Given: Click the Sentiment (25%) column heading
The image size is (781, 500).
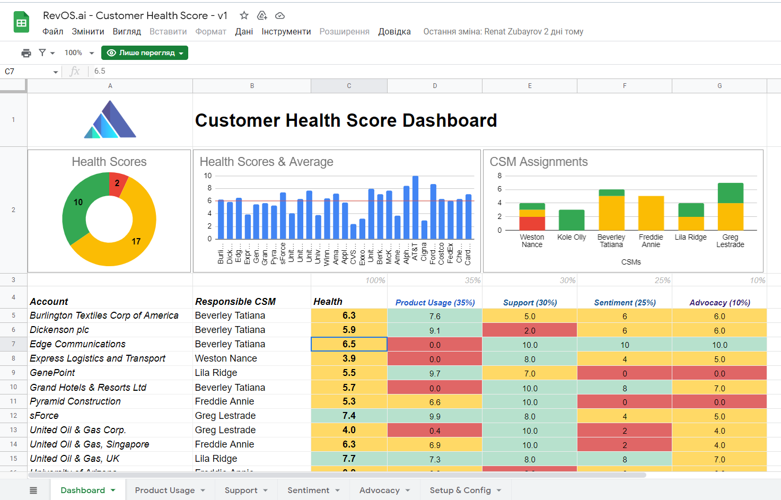Looking at the screenshot, I should tap(625, 302).
